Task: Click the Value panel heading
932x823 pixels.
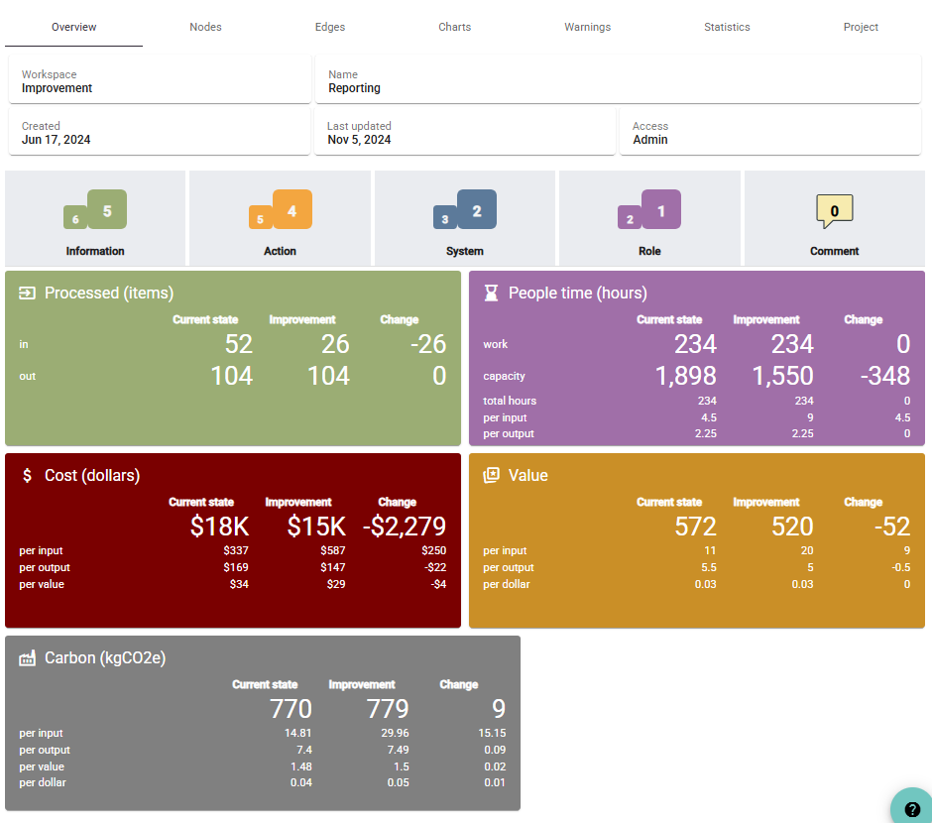Action: click(x=527, y=475)
